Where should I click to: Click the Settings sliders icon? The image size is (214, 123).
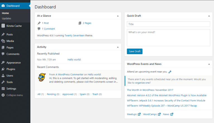coord(3,89)
